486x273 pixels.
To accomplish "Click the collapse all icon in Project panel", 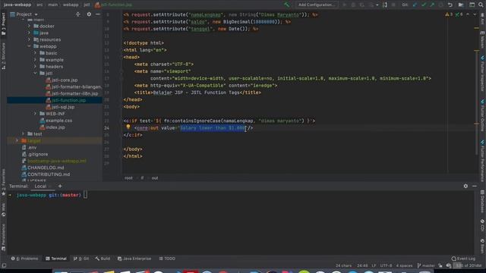I will click(x=77, y=14).
